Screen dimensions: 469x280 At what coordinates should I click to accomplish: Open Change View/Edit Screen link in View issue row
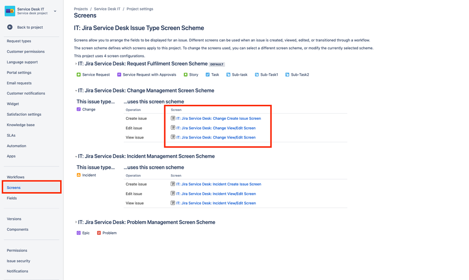click(215, 137)
